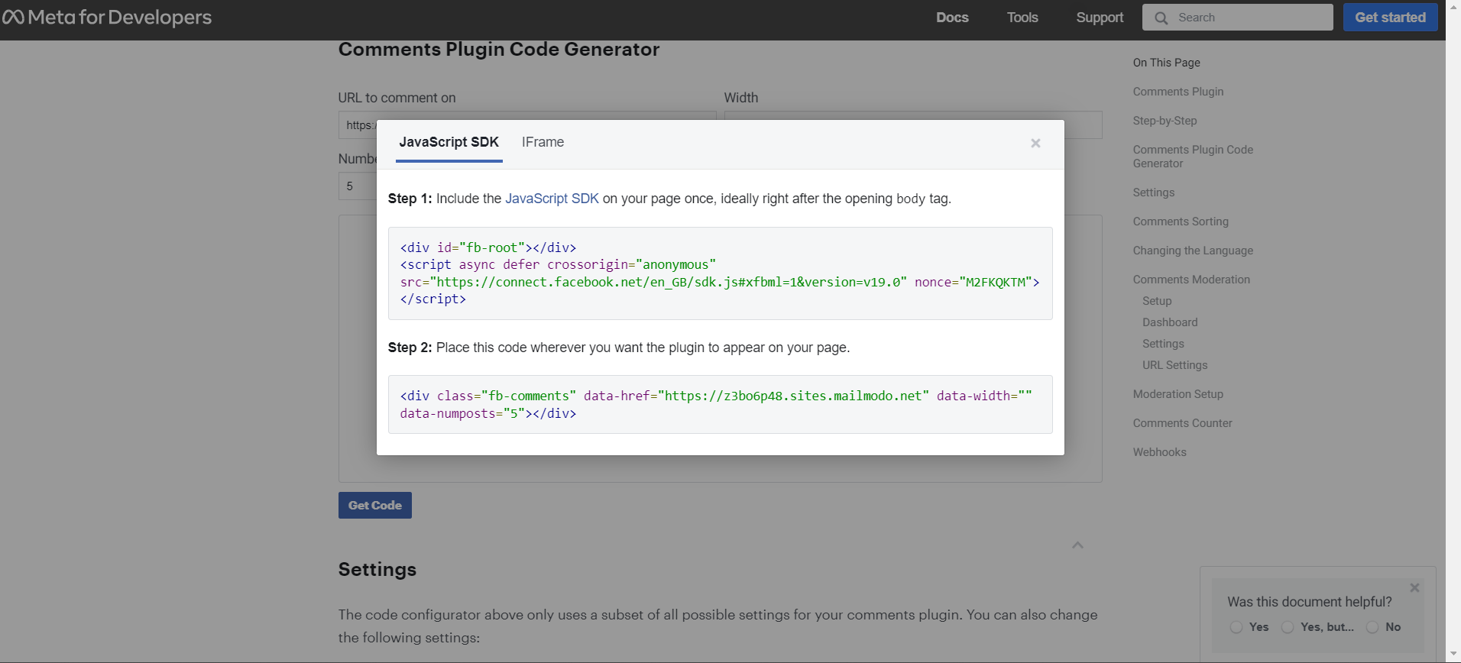Click the Get Code button
The width and height of the screenshot is (1461, 663).
pos(375,505)
